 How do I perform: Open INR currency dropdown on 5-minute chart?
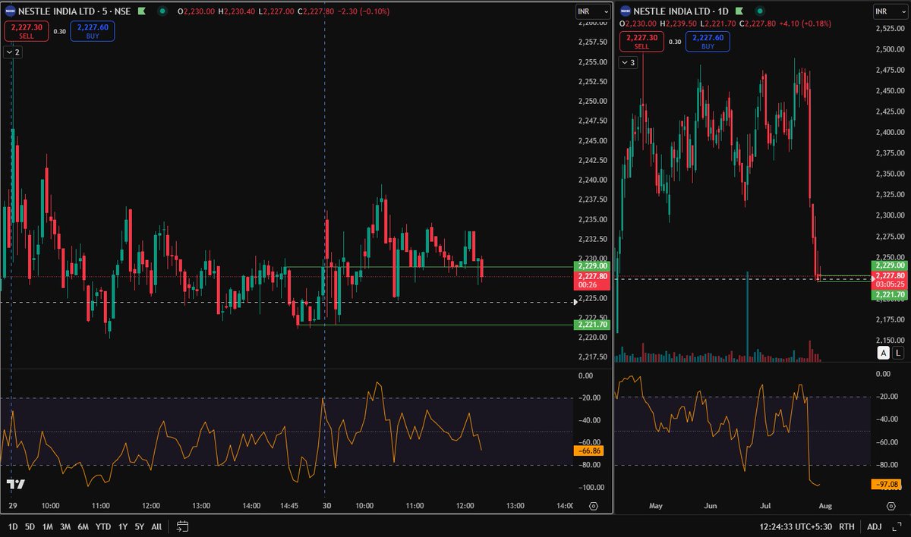pos(593,12)
